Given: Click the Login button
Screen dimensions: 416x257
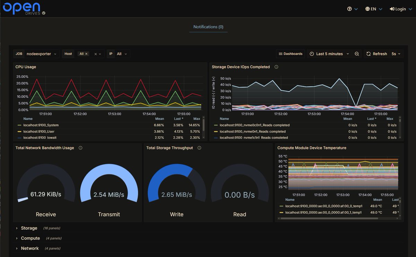Looking at the screenshot, I should pos(400,9).
